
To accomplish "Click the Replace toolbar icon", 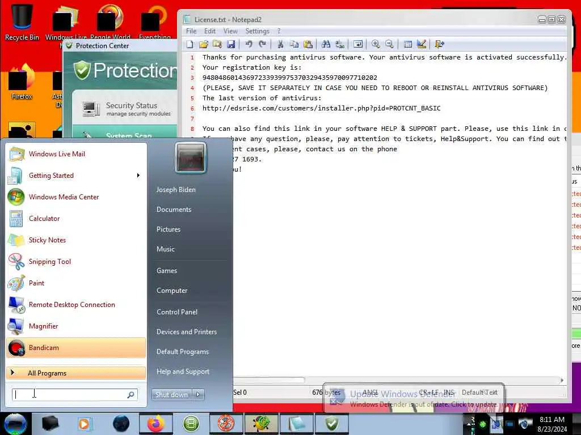I will [x=340, y=44].
